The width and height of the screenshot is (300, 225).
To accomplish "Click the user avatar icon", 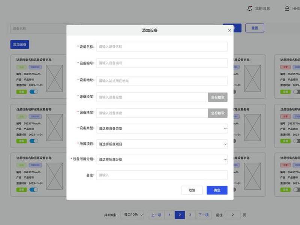I will [287, 8].
